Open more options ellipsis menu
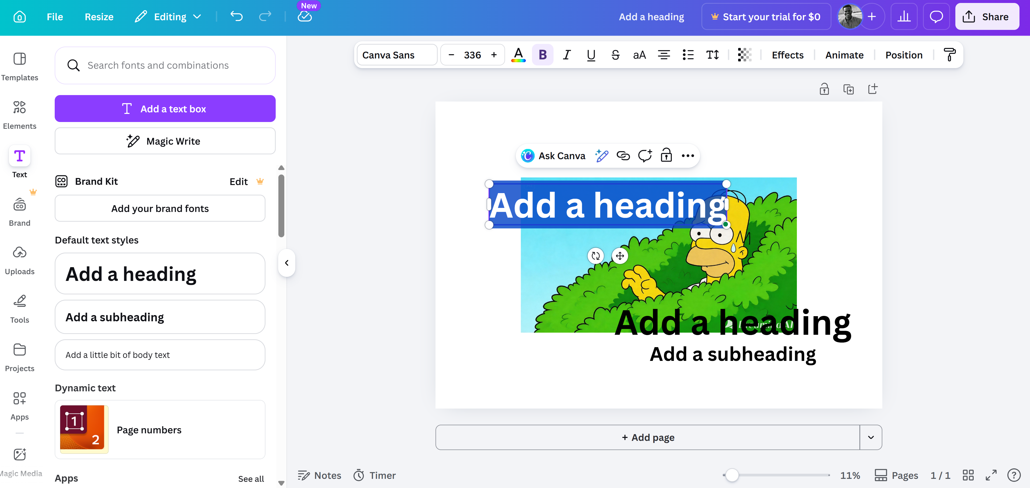This screenshot has width=1030, height=488. point(688,155)
